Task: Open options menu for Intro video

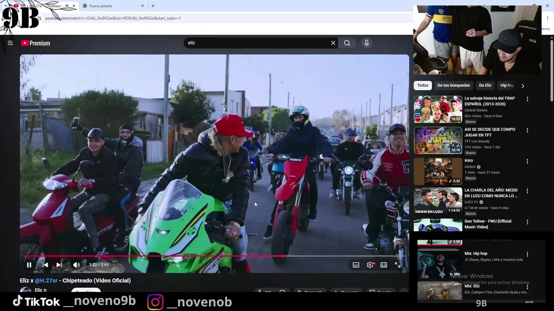Action: point(527,161)
